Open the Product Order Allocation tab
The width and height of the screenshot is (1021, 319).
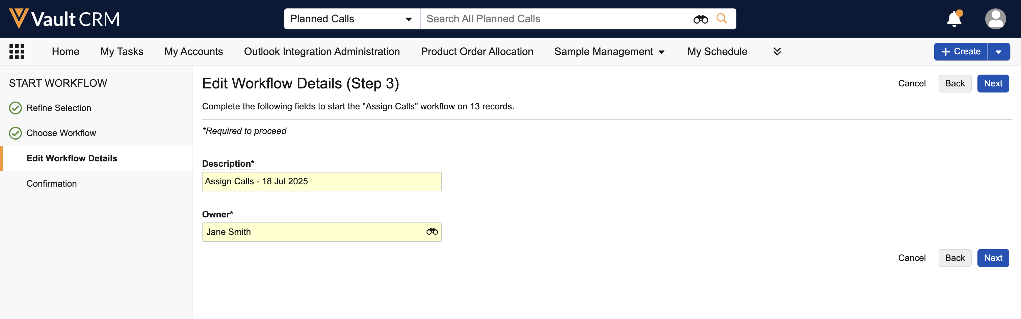(x=477, y=52)
